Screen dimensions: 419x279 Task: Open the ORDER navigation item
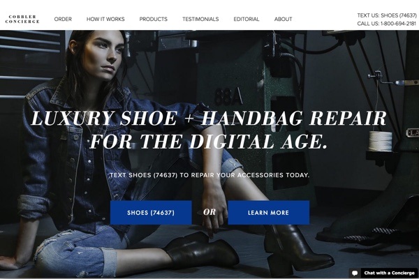[63, 20]
